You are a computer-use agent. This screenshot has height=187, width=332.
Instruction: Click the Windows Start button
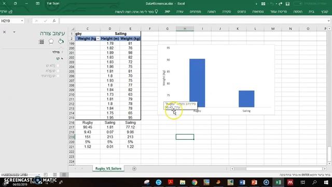pyautogui.click(x=326, y=182)
